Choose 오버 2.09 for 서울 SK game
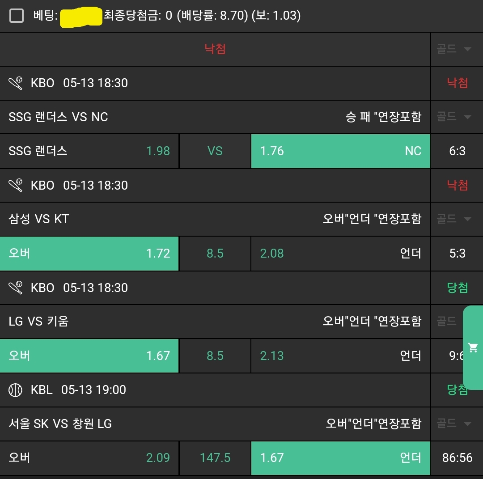This screenshot has height=479, width=483. [x=89, y=458]
